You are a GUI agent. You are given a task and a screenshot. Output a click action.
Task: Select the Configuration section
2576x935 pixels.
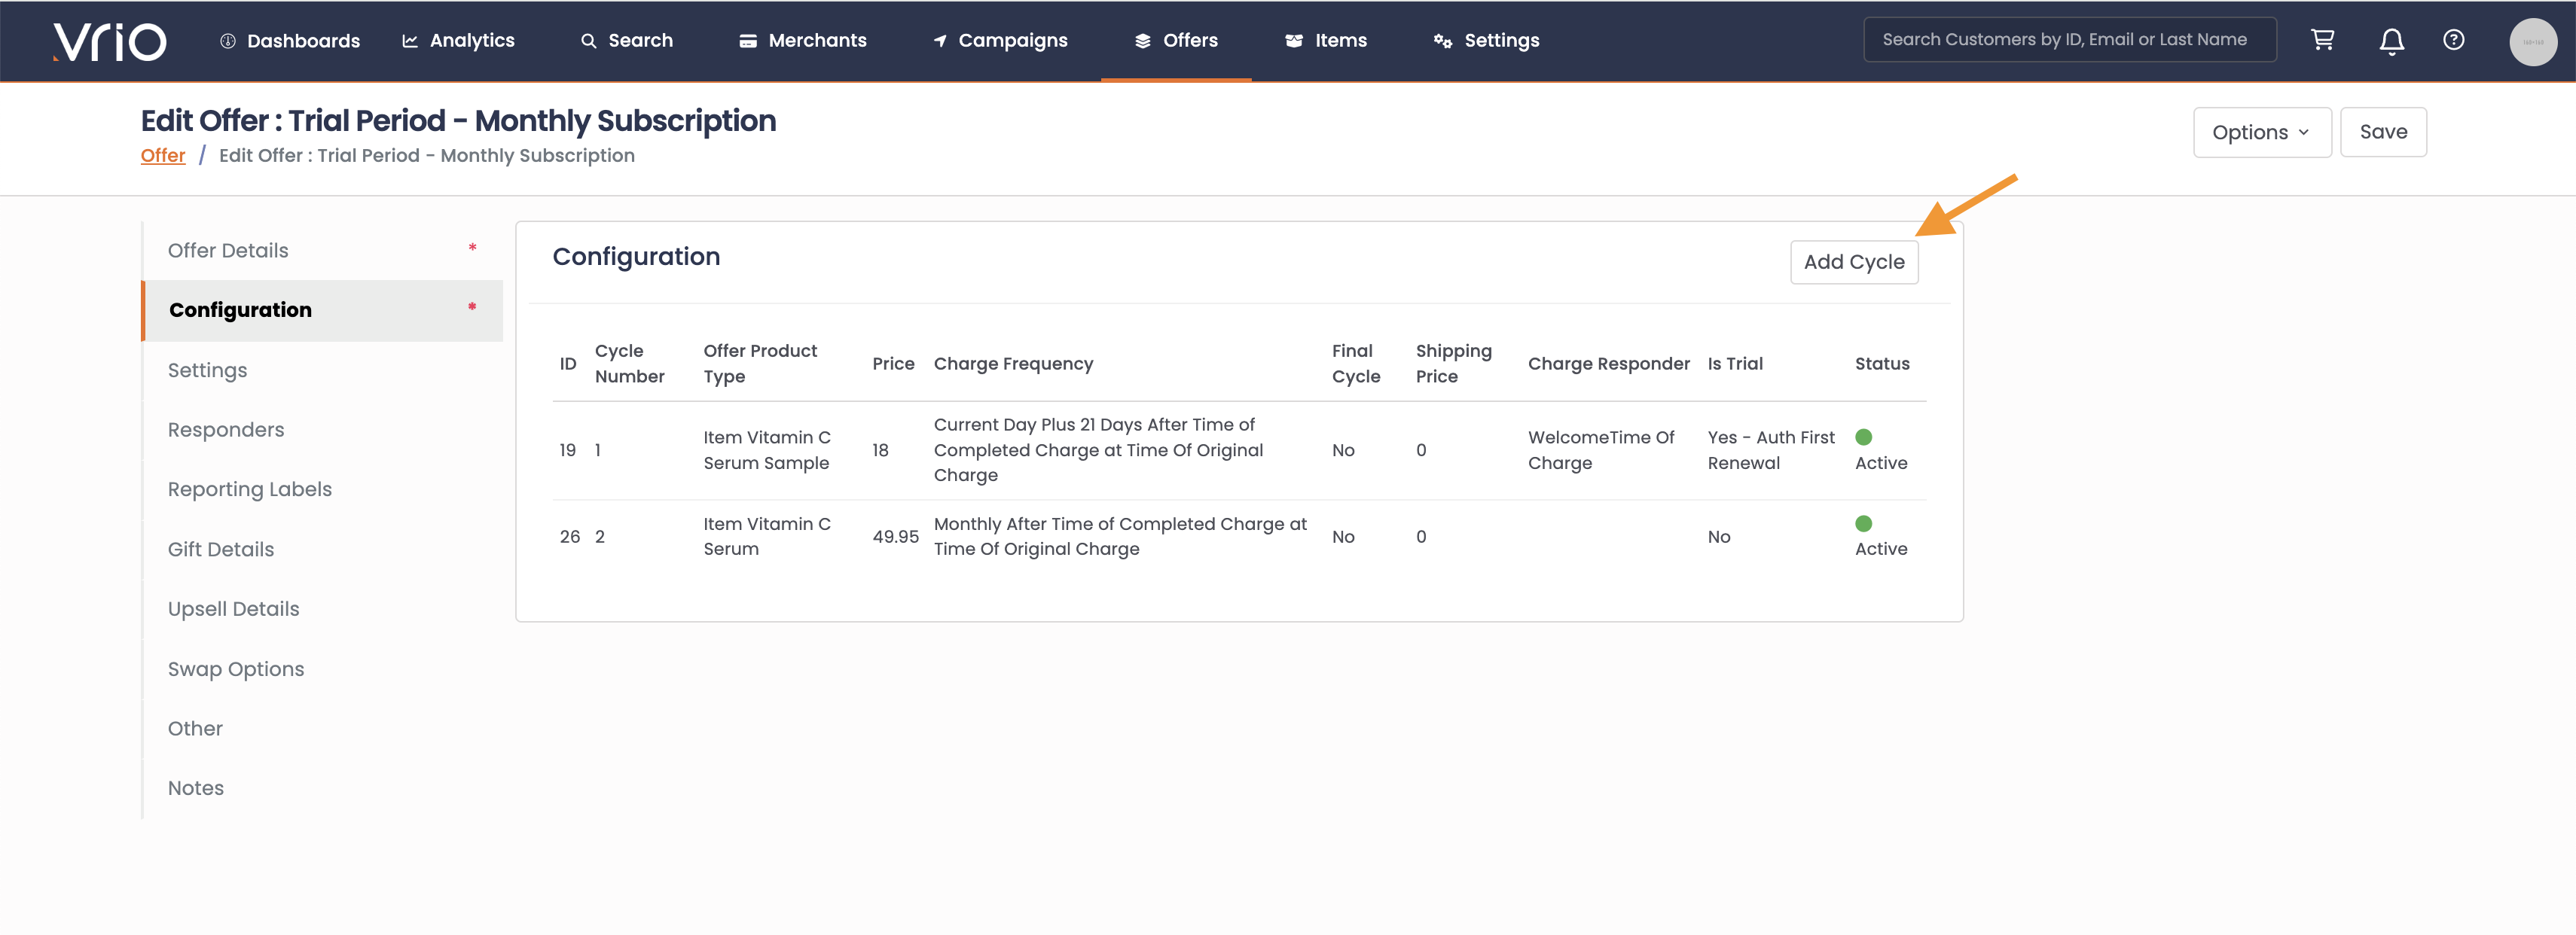[x=322, y=311]
